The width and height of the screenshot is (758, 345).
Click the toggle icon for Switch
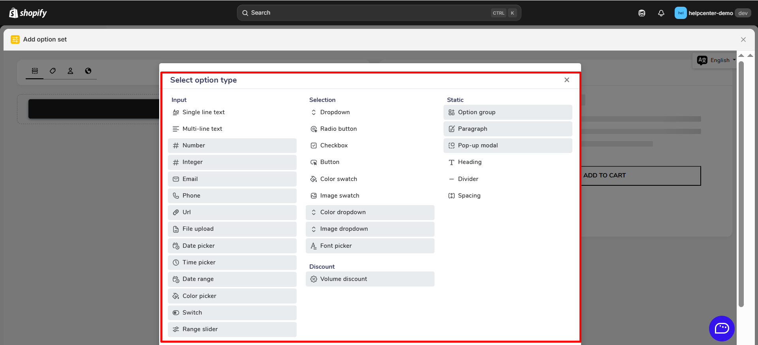pyautogui.click(x=176, y=313)
